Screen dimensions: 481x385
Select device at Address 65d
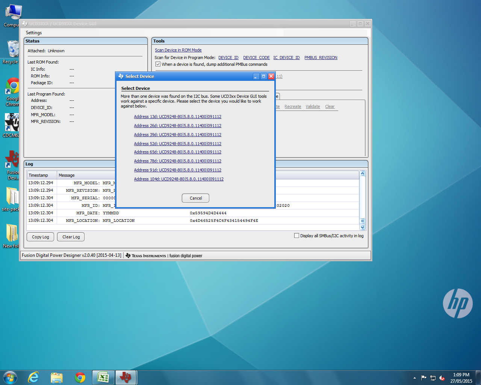coord(177,152)
